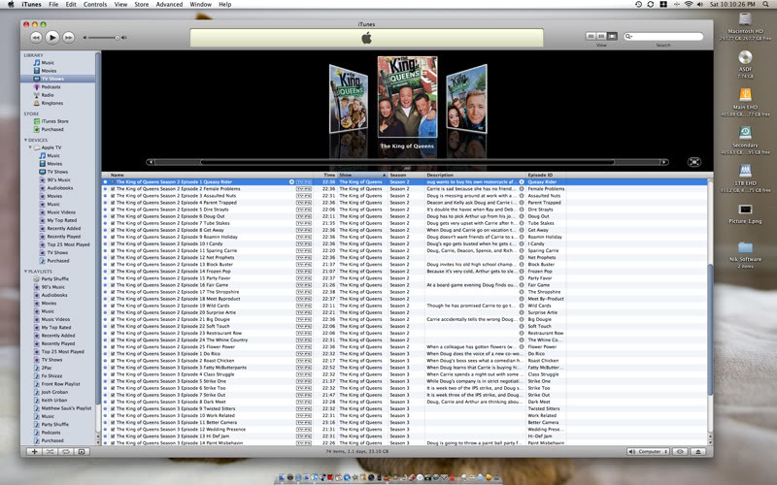Open Matthew Sauk's Playlist
The image size is (777, 485).
[x=66, y=408]
